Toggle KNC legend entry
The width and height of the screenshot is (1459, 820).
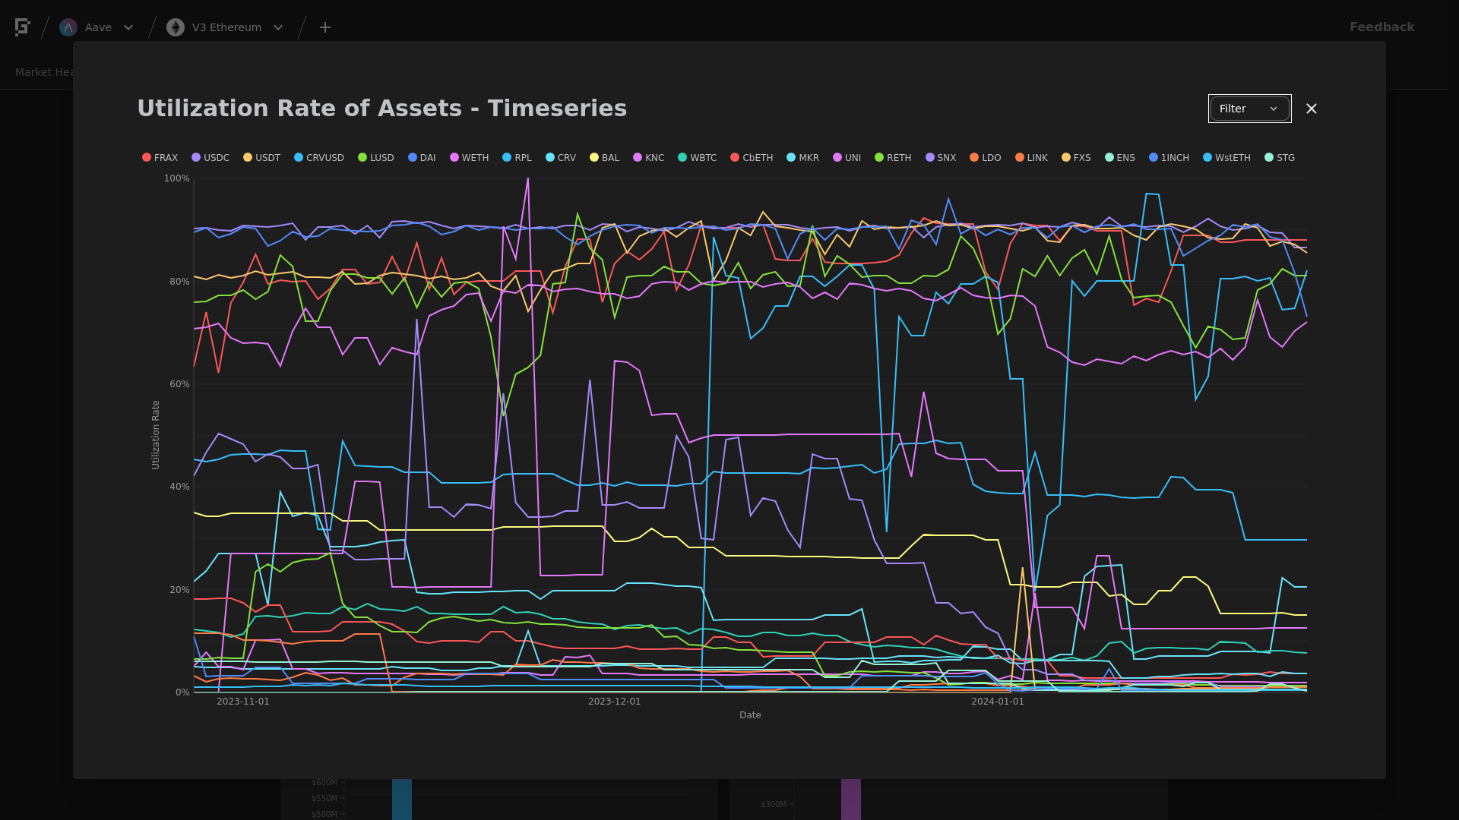[x=648, y=158]
